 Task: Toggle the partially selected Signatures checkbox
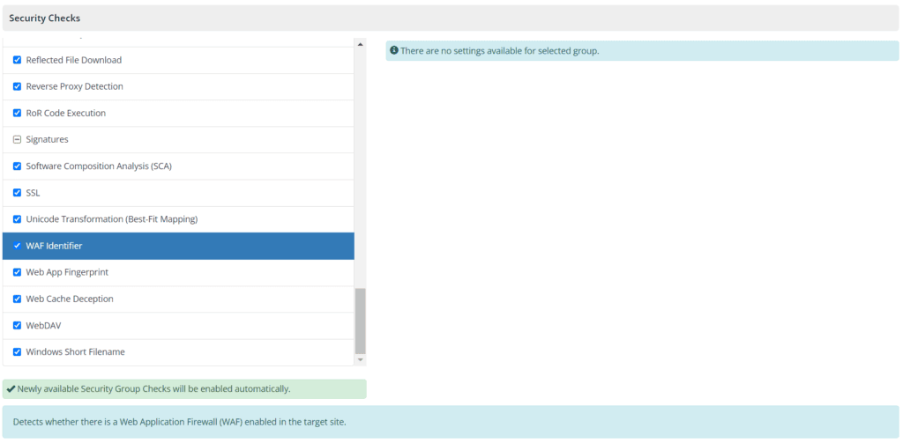[17, 140]
